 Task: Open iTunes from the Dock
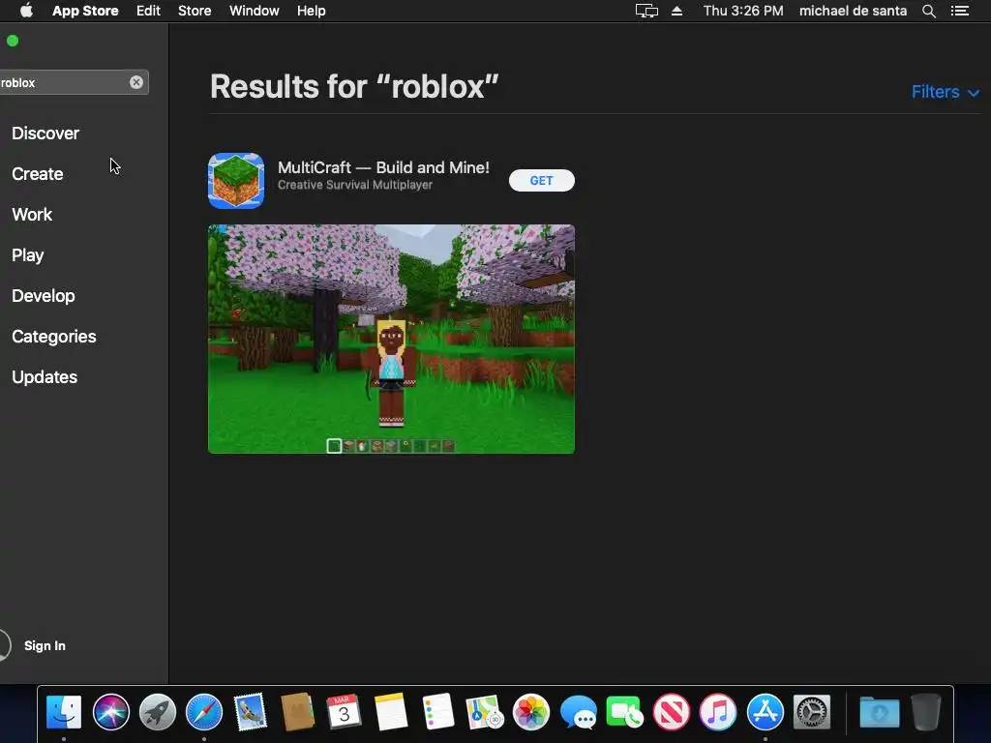[718, 712]
